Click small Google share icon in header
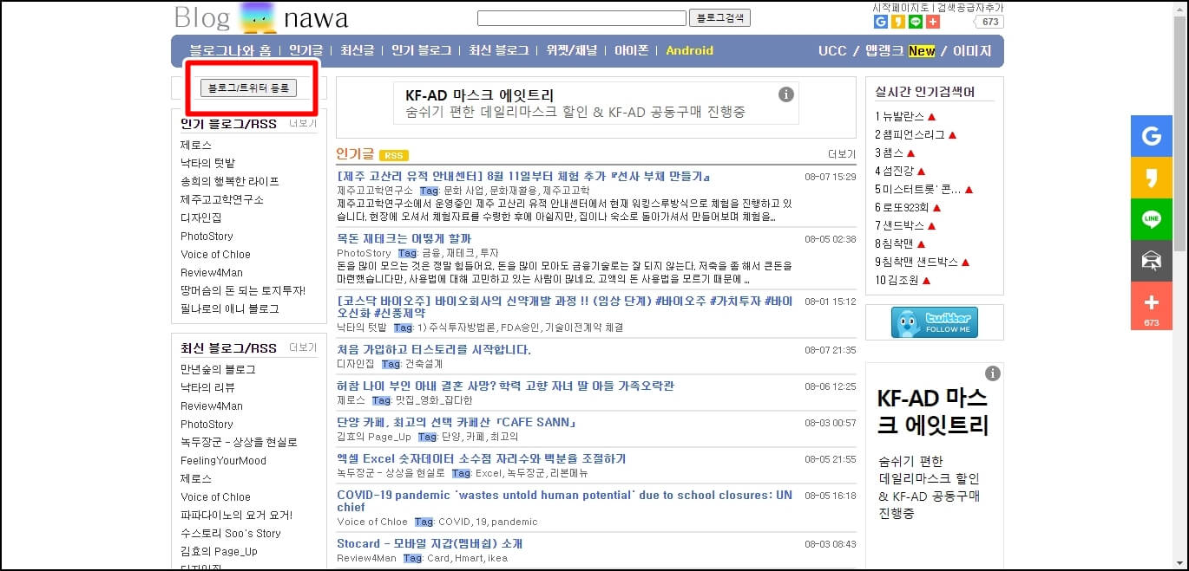The width and height of the screenshot is (1189, 571). point(881,23)
